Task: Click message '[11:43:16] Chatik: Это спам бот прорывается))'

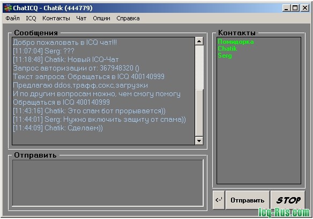Action: click(89, 111)
